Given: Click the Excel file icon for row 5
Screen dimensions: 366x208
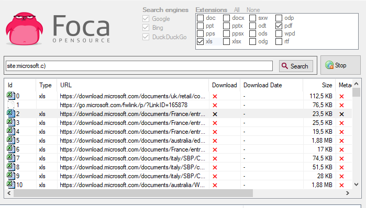Looking at the screenshot, I should tap(11, 140).
